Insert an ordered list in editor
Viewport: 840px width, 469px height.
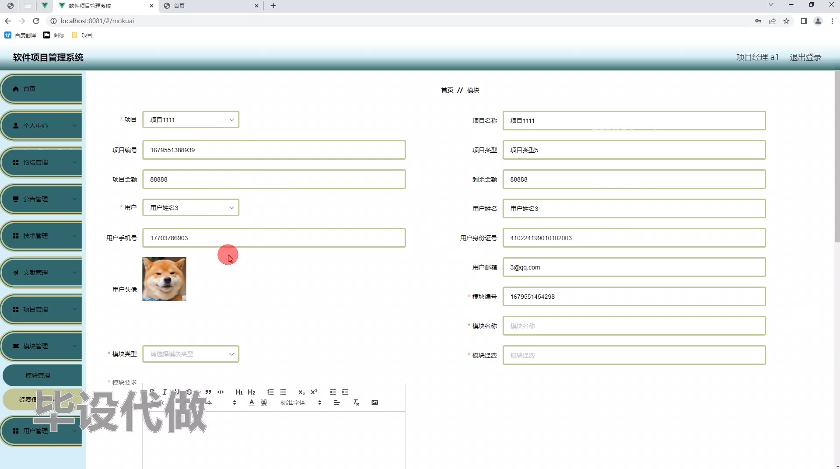click(x=271, y=392)
